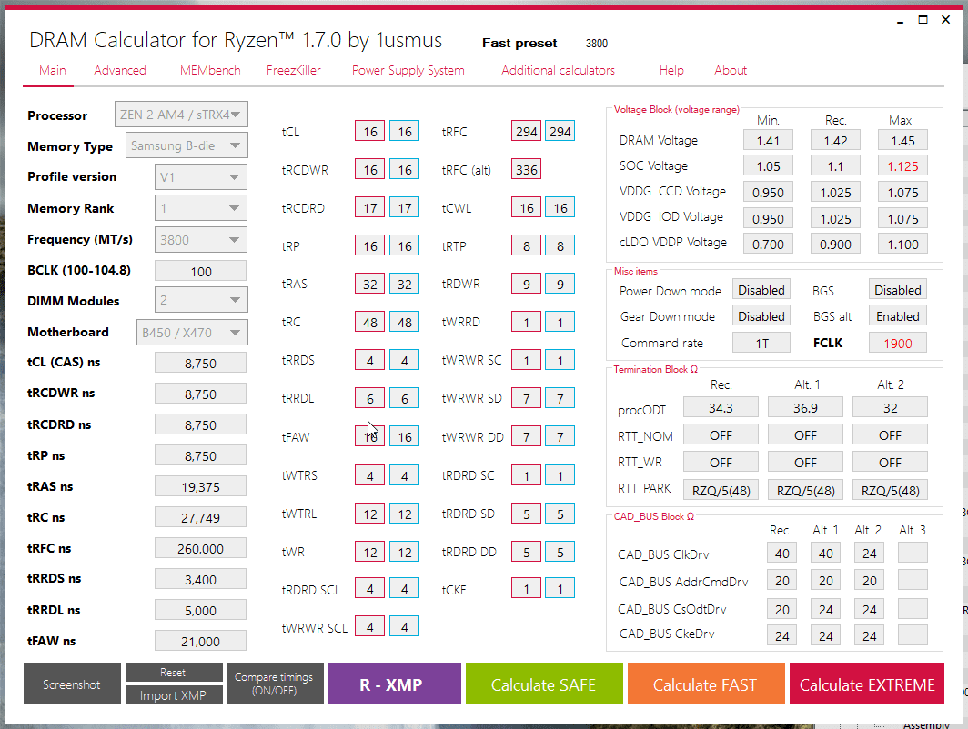Click the R - XMP button
This screenshot has height=729, width=968.
tap(394, 684)
